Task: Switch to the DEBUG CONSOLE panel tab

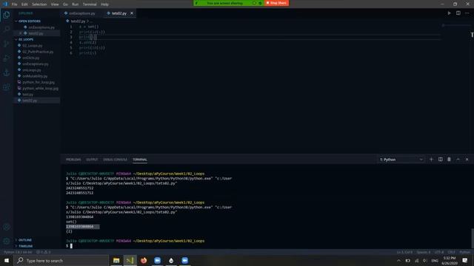Action: (x=116, y=160)
